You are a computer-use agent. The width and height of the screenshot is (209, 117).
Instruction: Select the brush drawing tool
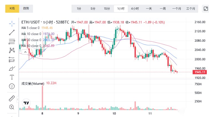pyautogui.click(x=12, y=68)
